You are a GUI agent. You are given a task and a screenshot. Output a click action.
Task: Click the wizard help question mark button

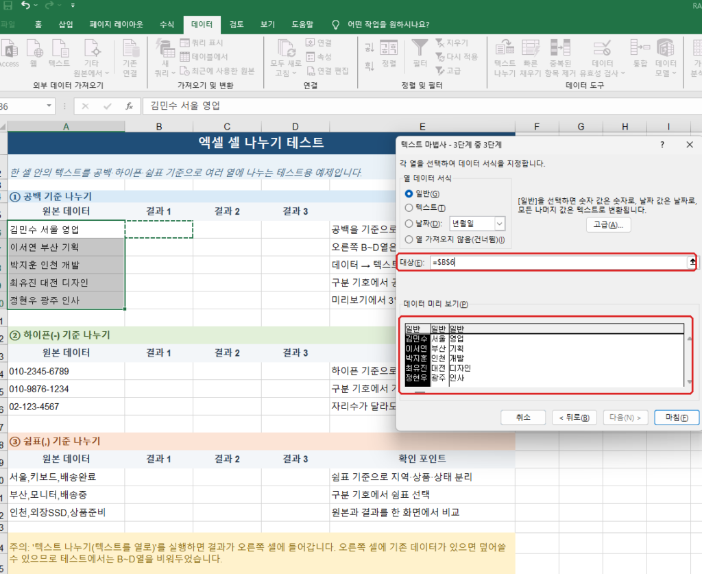click(x=662, y=145)
